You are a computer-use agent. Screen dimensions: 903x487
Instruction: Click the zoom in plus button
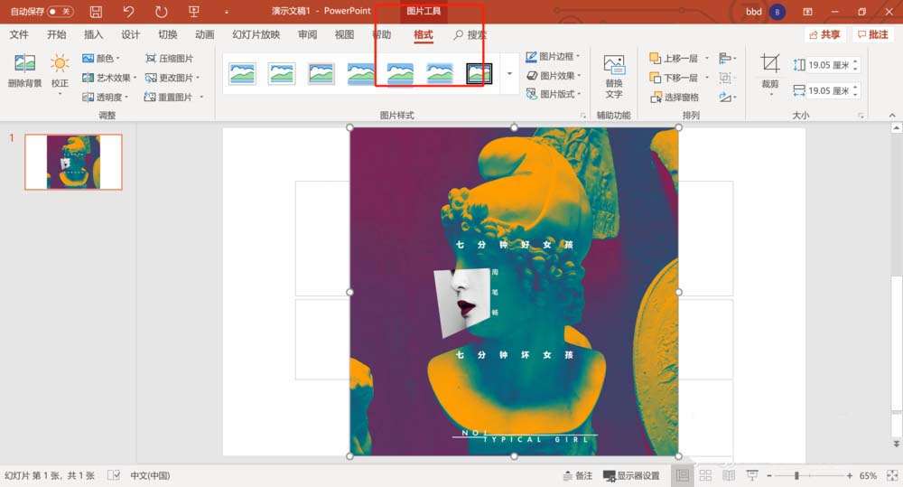click(850, 475)
